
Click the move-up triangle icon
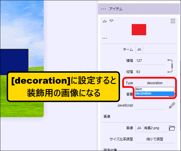tap(105, 21)
